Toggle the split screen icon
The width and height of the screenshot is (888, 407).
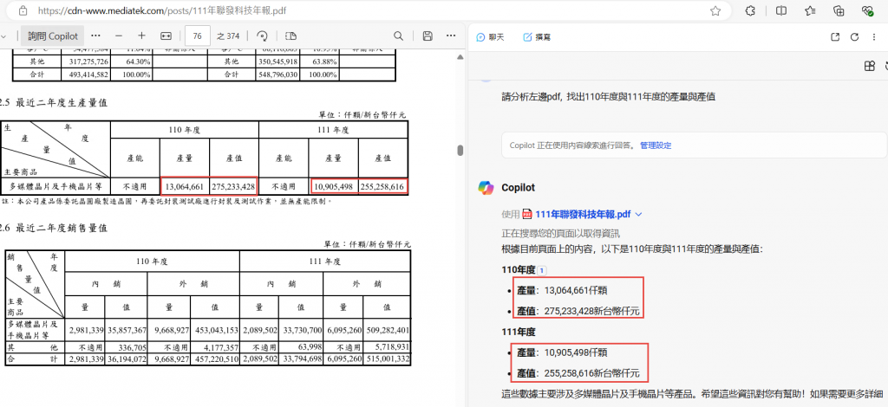tap(781, 10)
